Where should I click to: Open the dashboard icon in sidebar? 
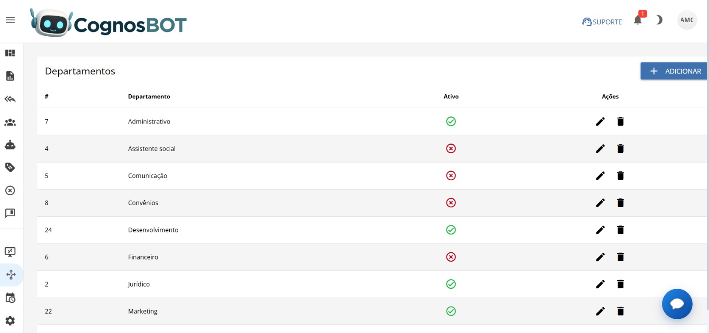point(10,53)
